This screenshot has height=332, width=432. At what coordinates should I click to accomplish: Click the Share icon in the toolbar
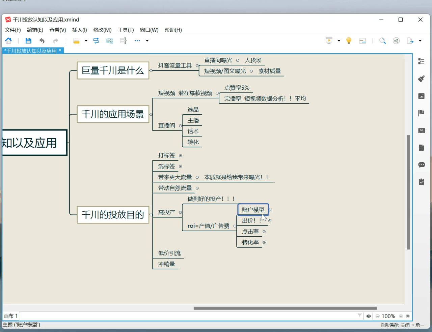396,41
